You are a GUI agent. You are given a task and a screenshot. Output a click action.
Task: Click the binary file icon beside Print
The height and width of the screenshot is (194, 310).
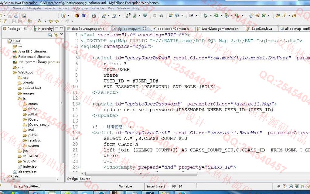pos(24,15)
